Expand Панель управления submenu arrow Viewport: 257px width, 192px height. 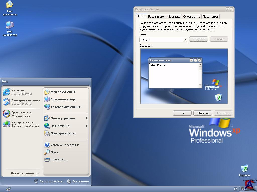tap(87, 118)
